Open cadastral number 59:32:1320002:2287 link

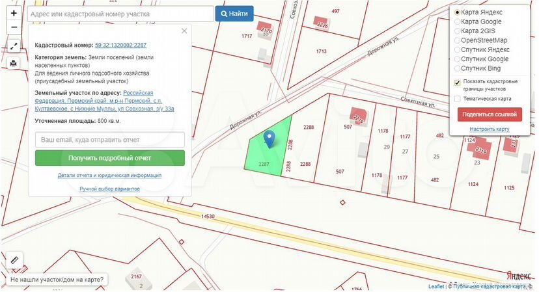click(x=120, y=45)
